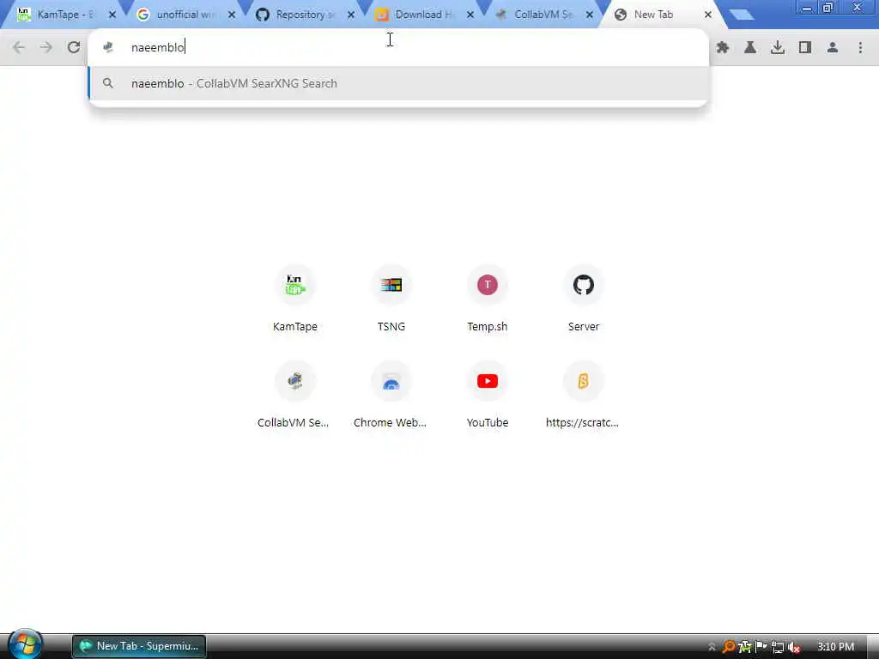Close the Download tab

point(470,15)
